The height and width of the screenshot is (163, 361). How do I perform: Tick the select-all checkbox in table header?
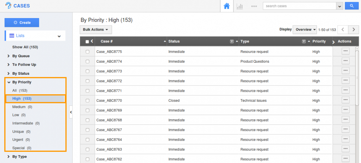(87, 42)
